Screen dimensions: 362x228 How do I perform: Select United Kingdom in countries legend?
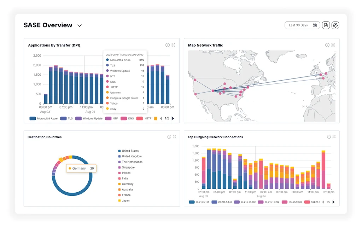click(132, 156)
